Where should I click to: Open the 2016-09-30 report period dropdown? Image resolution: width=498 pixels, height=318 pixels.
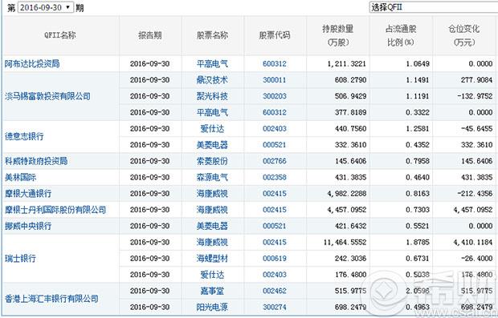46,7
